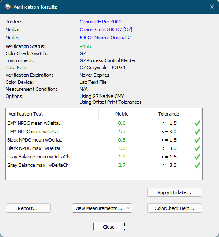The image size is (219, 237).
Task: Click the G7 Process Control Master environment text
Action: tap(108, 60)
